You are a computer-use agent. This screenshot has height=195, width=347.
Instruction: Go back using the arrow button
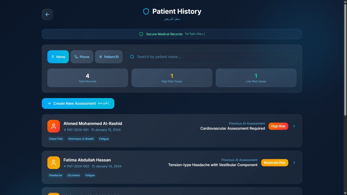[47, 14]
